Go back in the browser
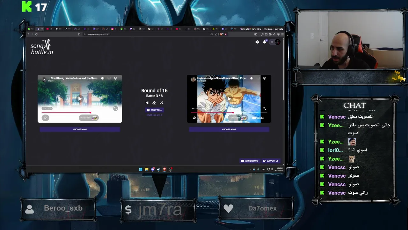Viewport: 408px width, 230px height. (28, 34)
